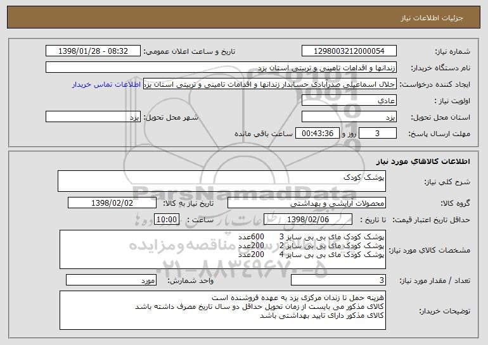Image resolution: width=488 pixels, height=345 pixels.
Task: Click the تاریخ نیاز به کالا field 1398/02/02
Action: click(112, 203)
